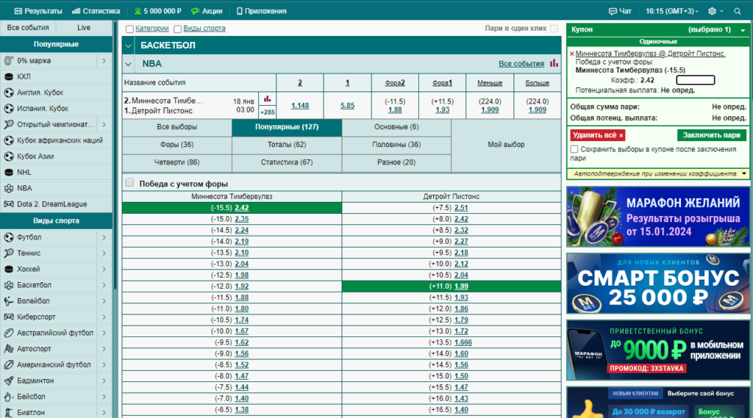
Task: Open the match statistics icon beside 18 янв
Action: (268, 99)
